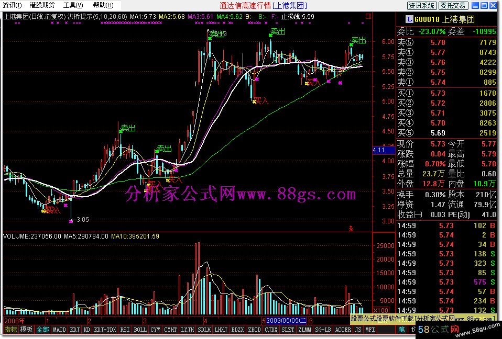
Task: Click the 总量 value 23.7万
Action: point(434,174)
